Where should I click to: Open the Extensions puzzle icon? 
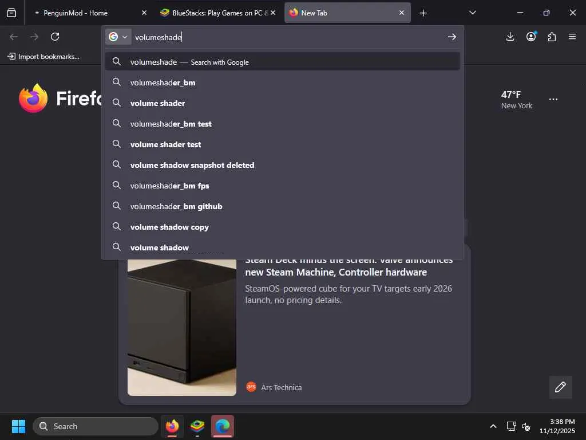point(552,37)
